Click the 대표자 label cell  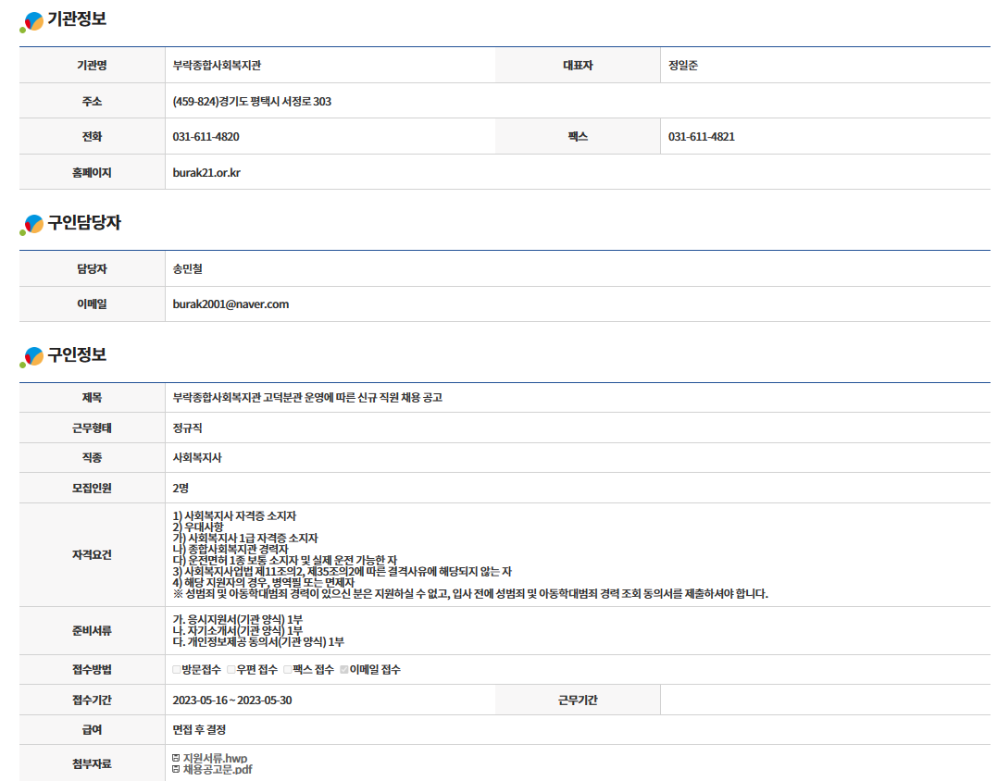click(578, 66)
